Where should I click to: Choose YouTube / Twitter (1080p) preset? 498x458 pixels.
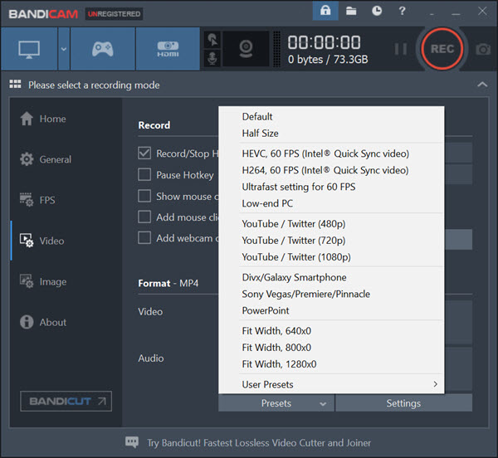point(331,256)
